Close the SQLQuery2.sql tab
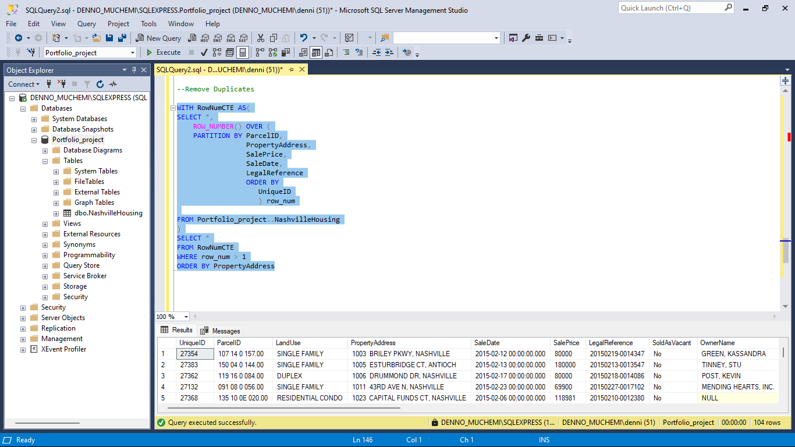Image resolution: width=795 pixels, height=447 pixels. 301,69
